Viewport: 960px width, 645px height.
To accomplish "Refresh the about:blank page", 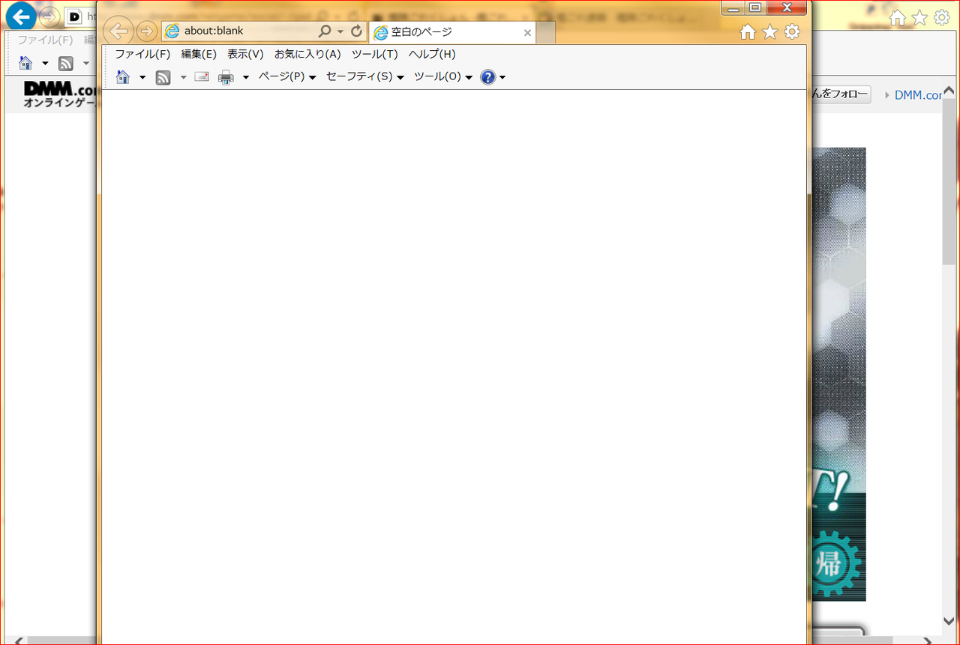I will click(x=356, y=31).
